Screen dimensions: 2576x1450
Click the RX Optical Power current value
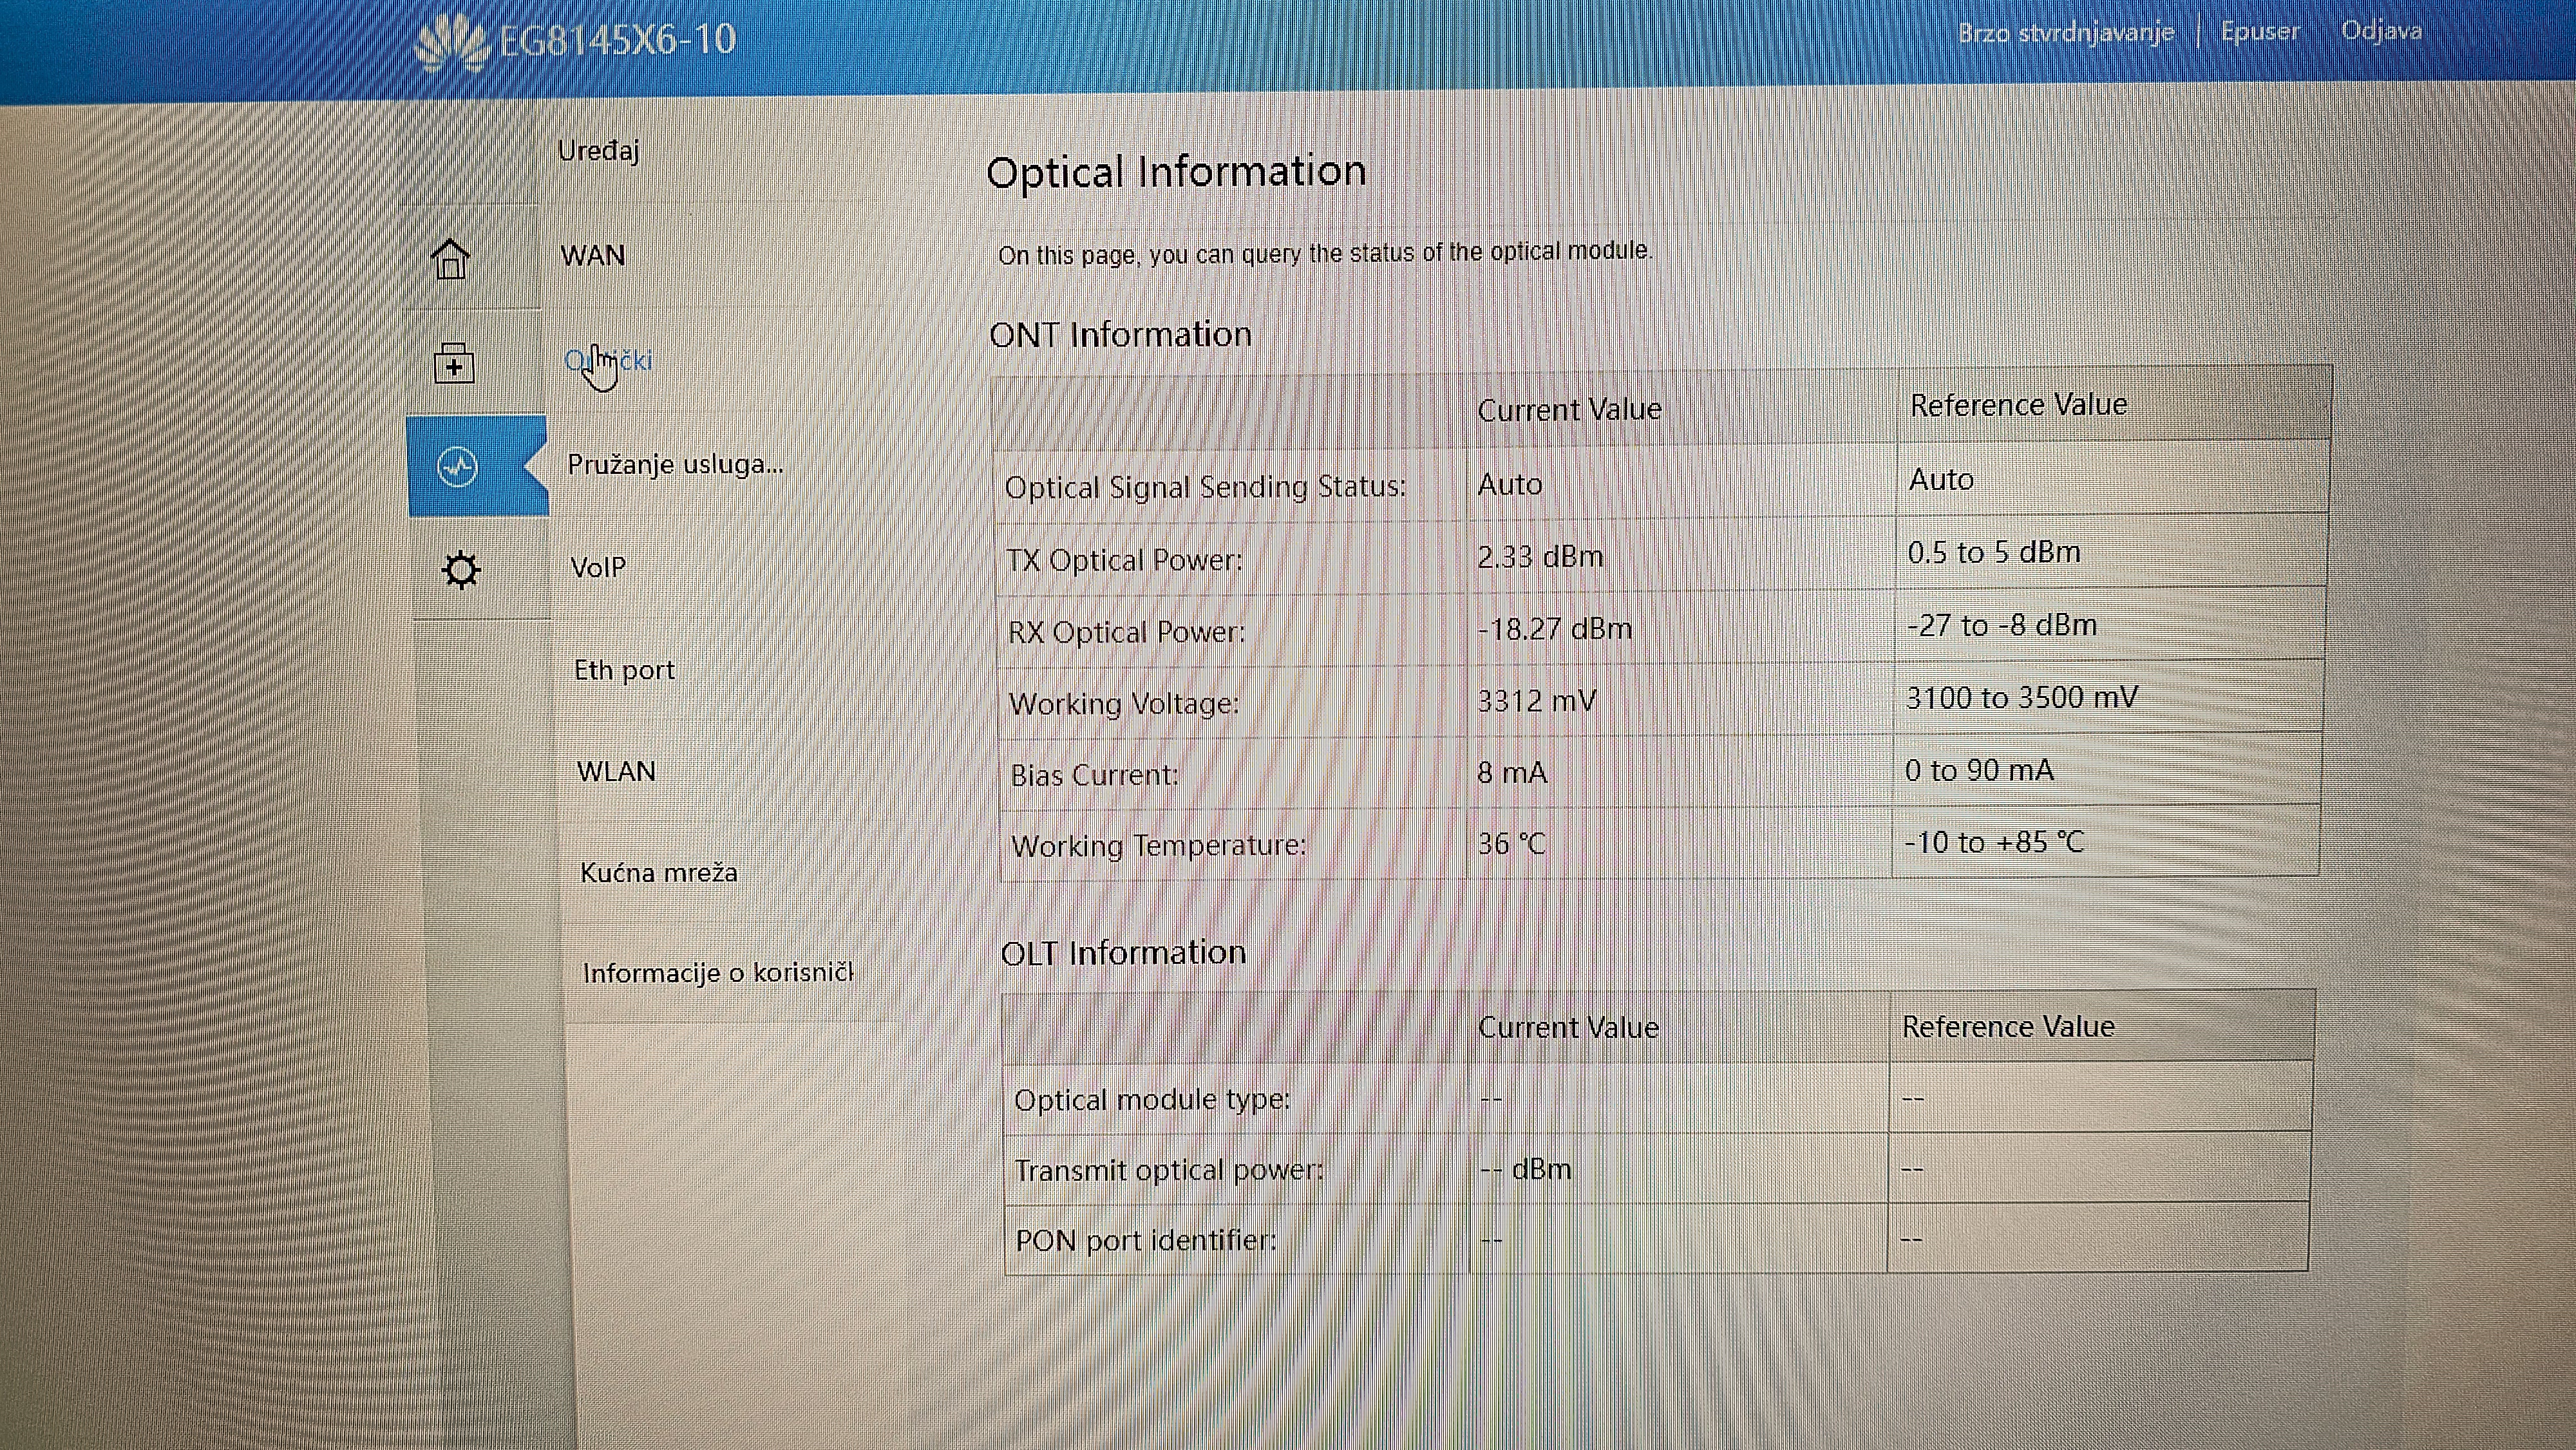(1554, 629)
